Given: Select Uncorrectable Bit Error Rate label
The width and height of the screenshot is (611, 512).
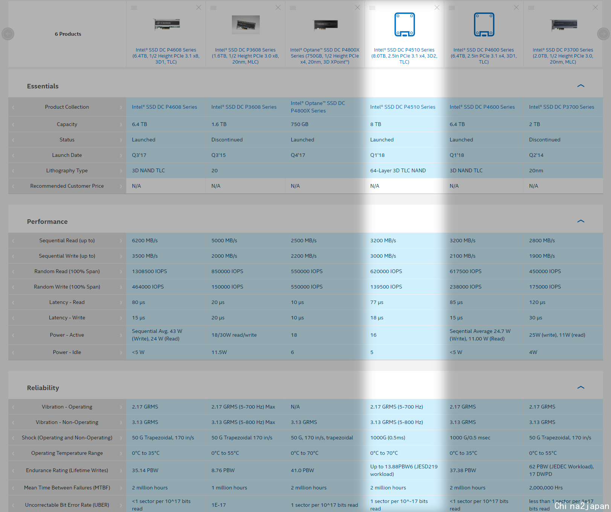Looking at the screenshot, I should pos(67,505).
